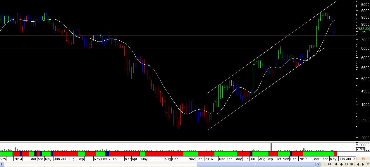This screenshot has width=370, height=167.
Task: Click the red circle button beside date axis
Action: [x=363, y=159]
